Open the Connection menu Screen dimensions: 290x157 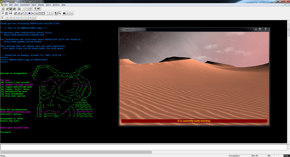point(25,5)
